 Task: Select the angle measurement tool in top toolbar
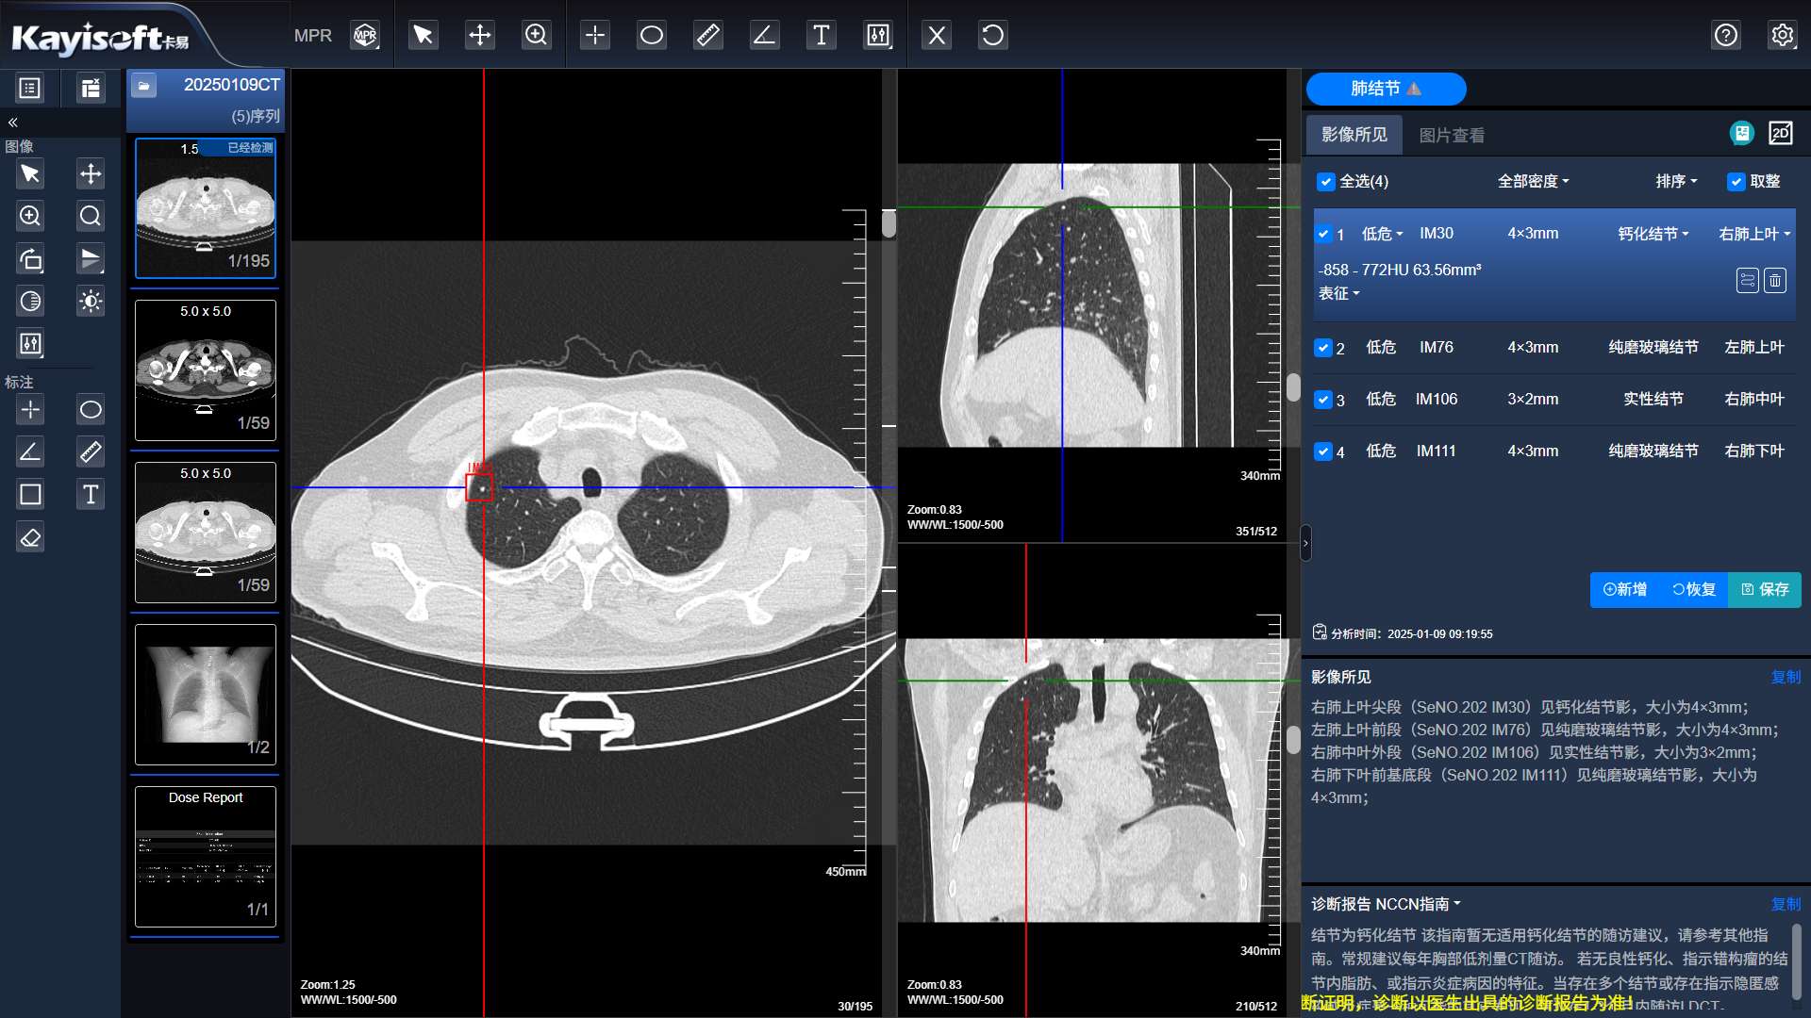coord(764,36)
